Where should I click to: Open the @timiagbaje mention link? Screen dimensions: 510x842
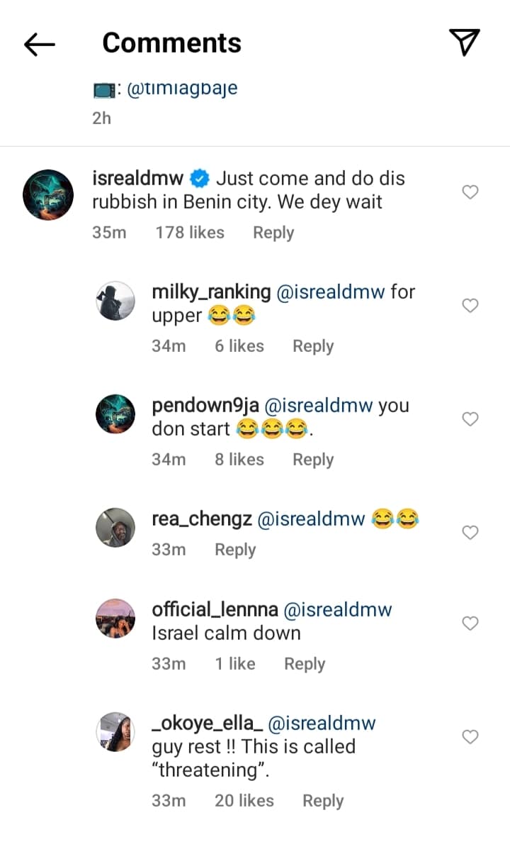pos(182,89)
